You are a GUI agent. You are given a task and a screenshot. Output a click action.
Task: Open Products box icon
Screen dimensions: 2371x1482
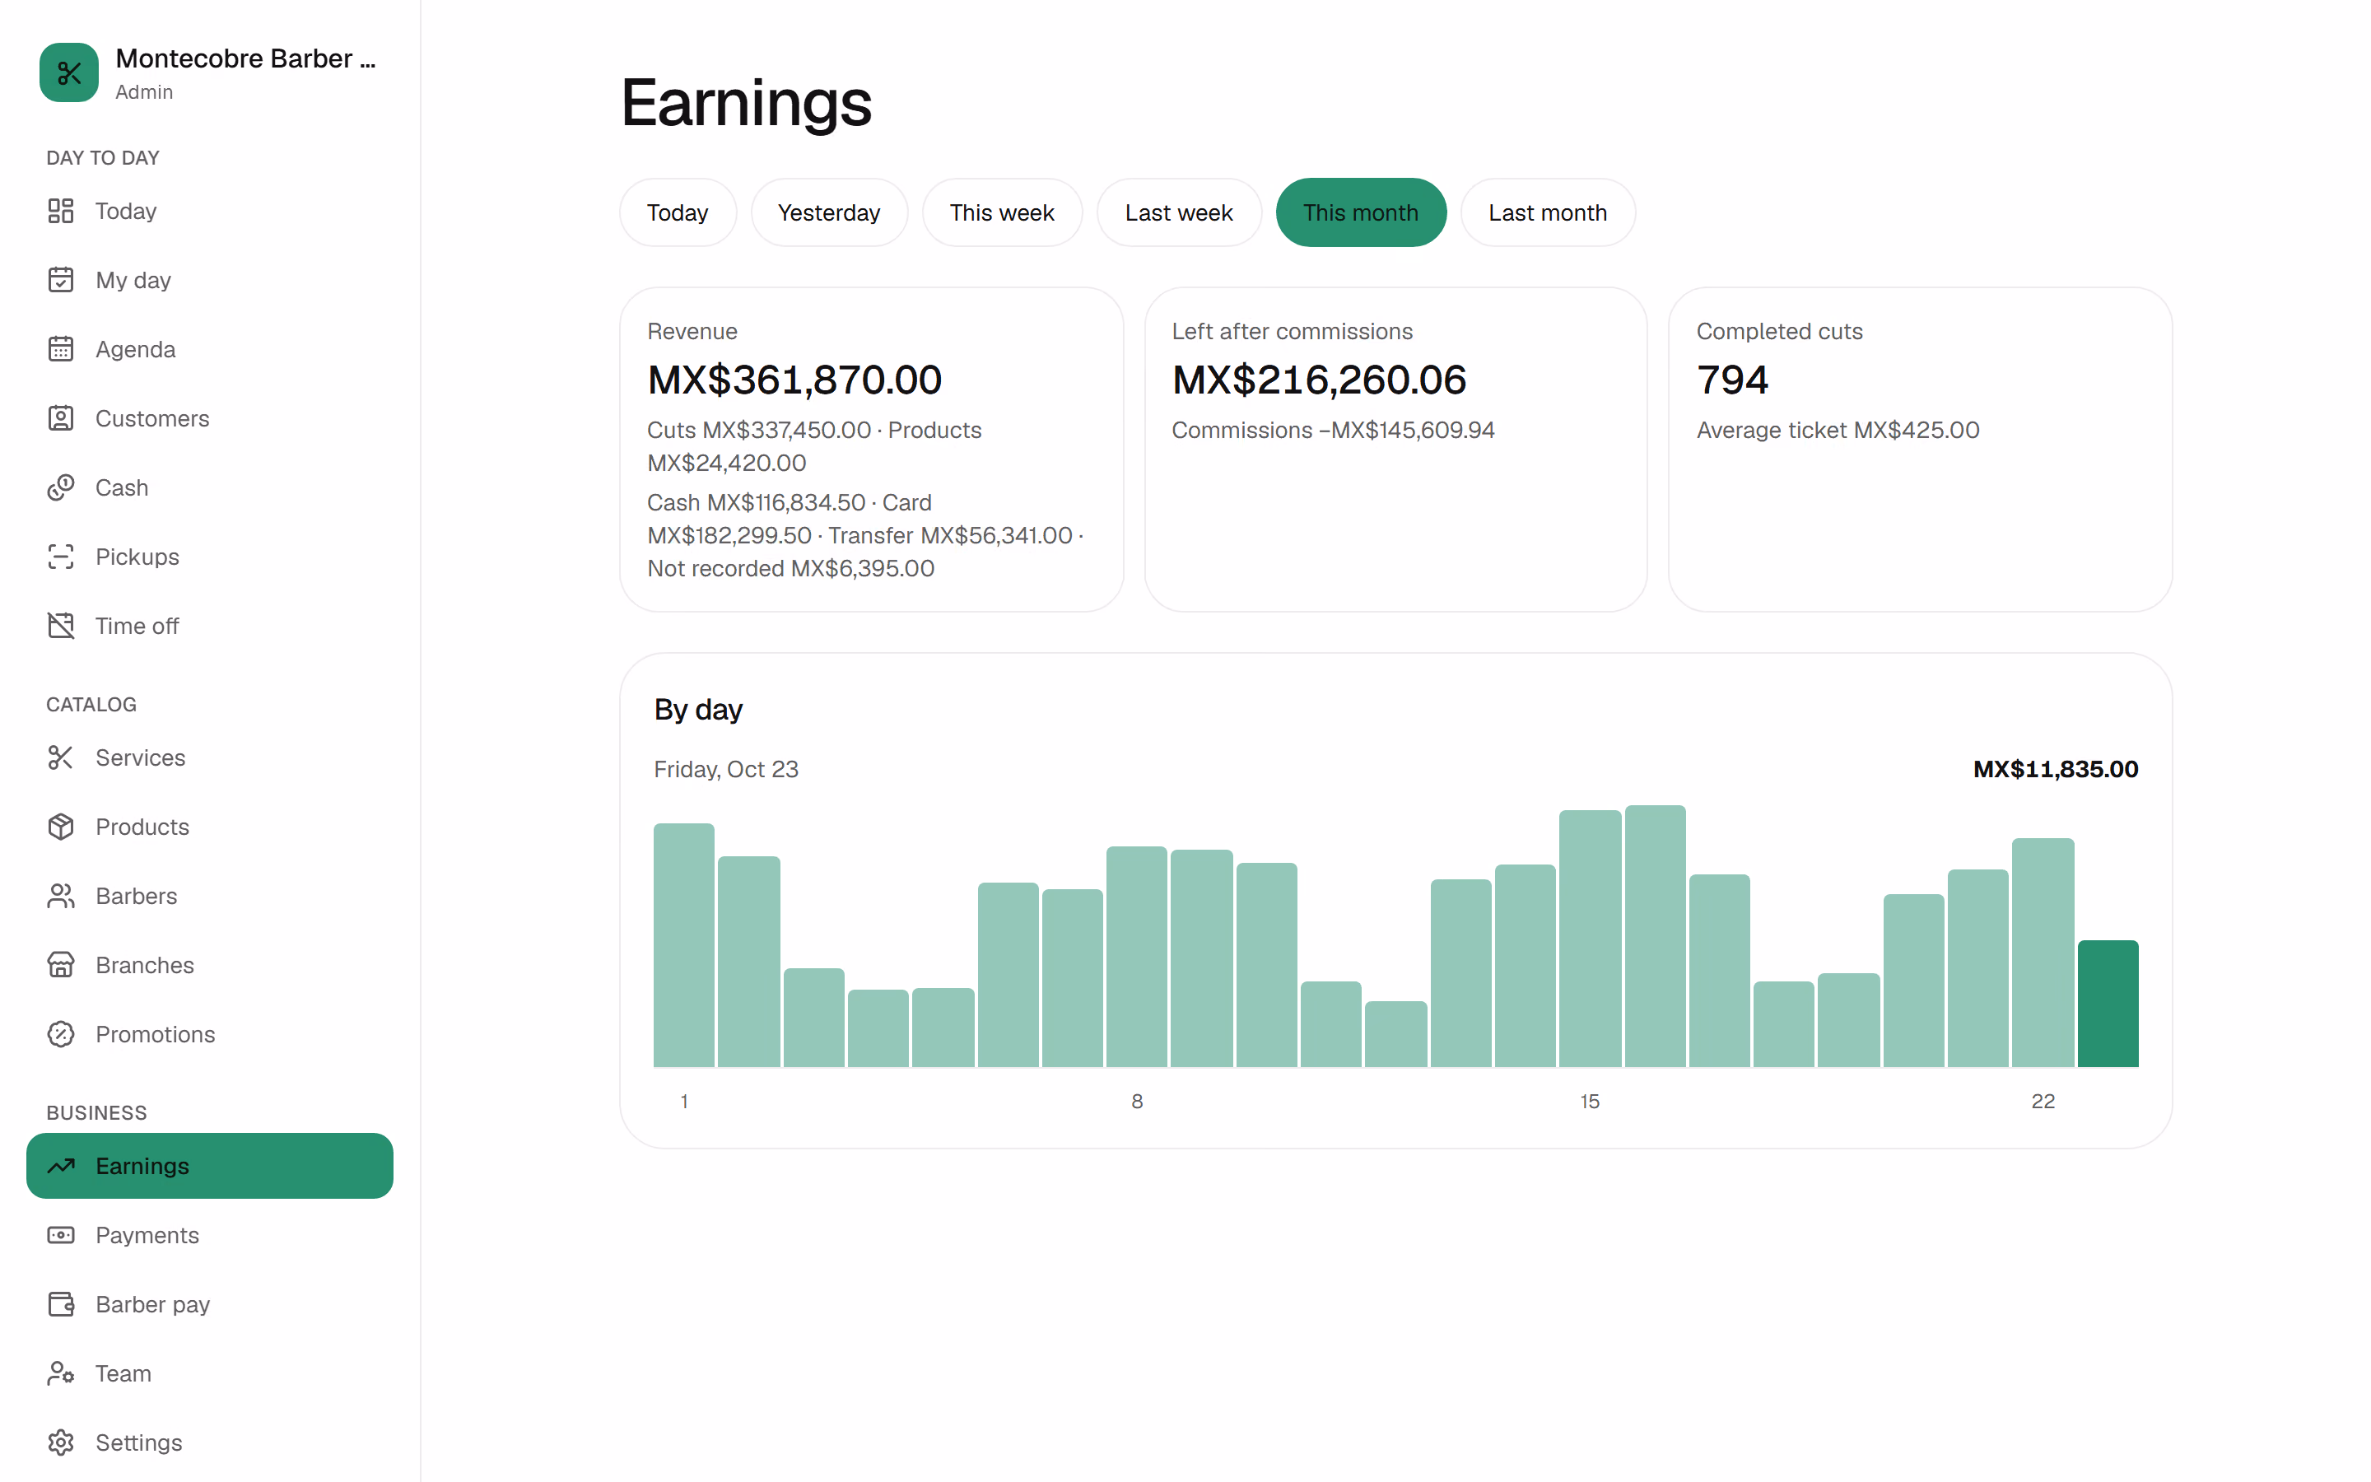tap(61, 827)
